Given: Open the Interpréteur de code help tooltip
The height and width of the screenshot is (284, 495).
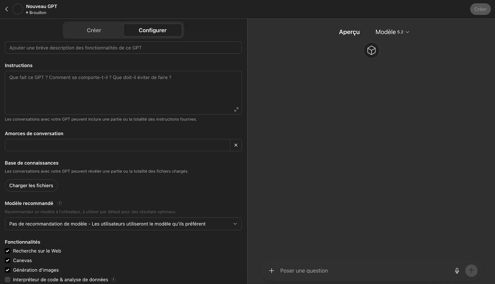Looking at the screenshot, I should [113, 279].
